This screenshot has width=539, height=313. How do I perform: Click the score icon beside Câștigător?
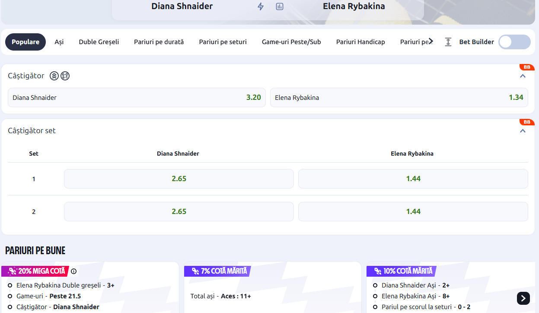65,76
